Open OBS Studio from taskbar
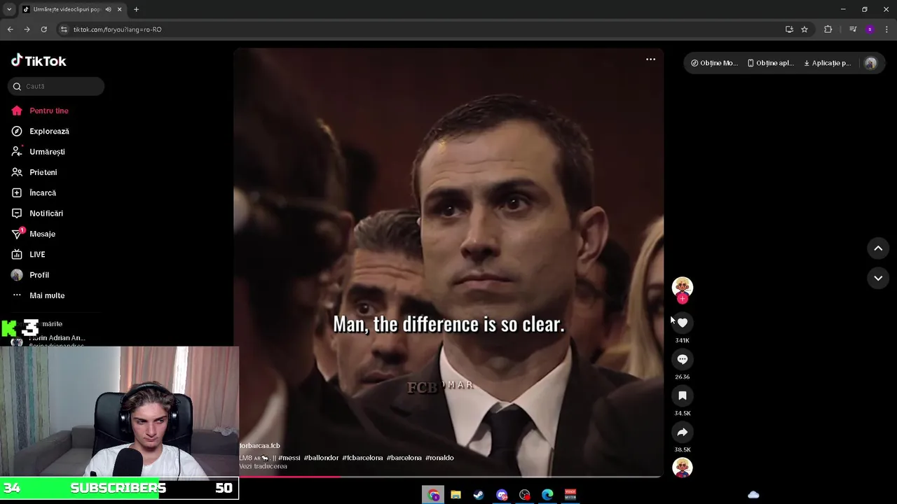897x504 pixels. (x=525, y=495)
